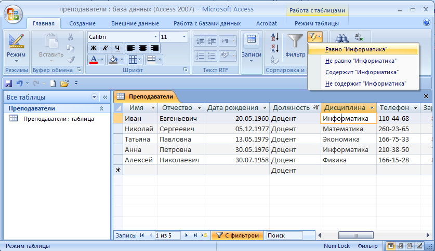Toggle bold Ж formatting
This screenshot has height=251, width=435.
pyautogui.click(x=94, y=48)
